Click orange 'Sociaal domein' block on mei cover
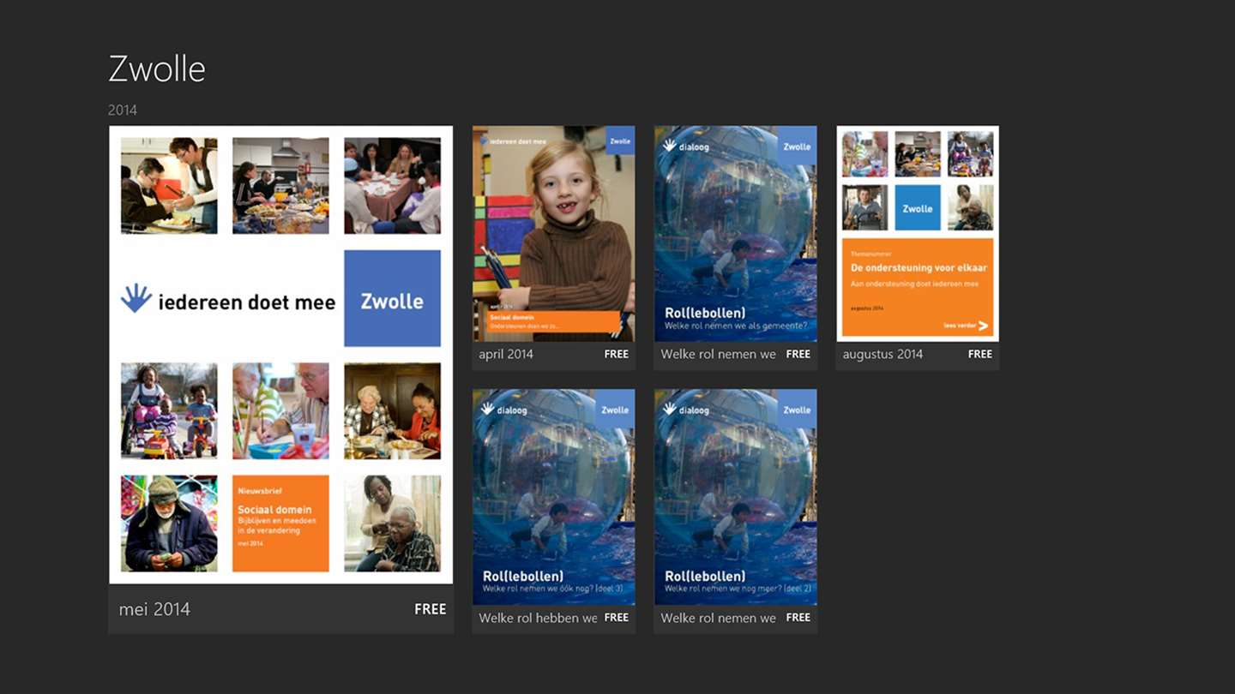This screenshot has width=1235, height=694. coord(280,523)
